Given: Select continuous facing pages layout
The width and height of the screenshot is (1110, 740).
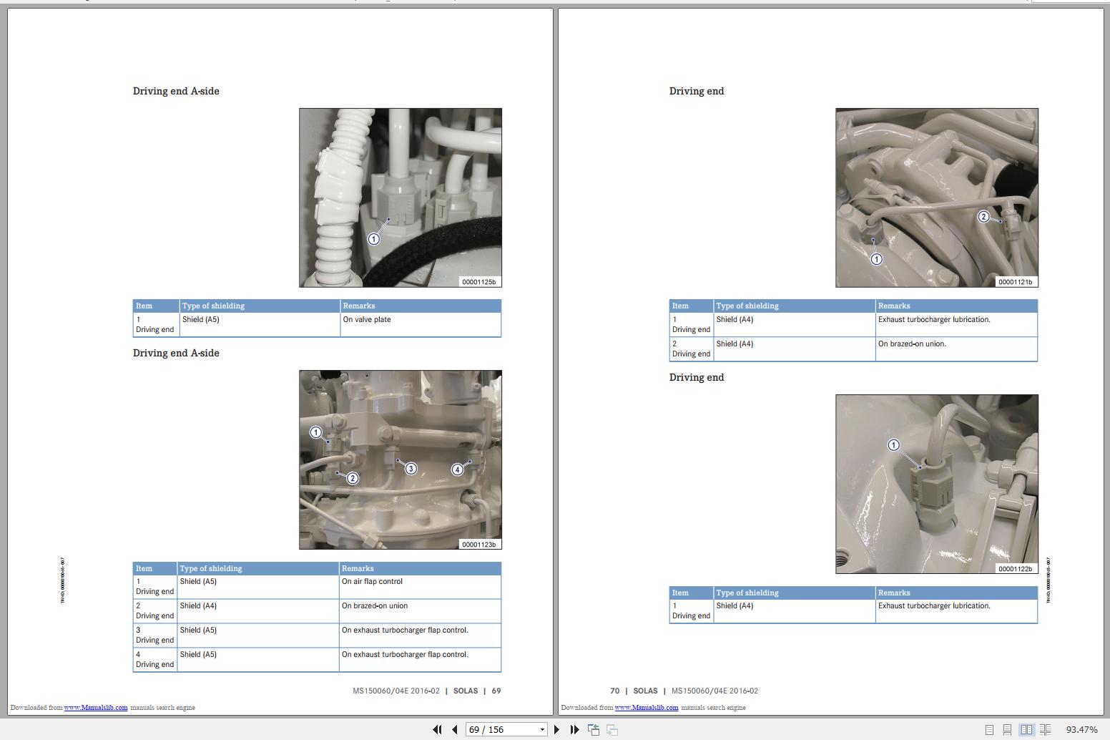Looking at the screenshot, I should pos(1045,729).
